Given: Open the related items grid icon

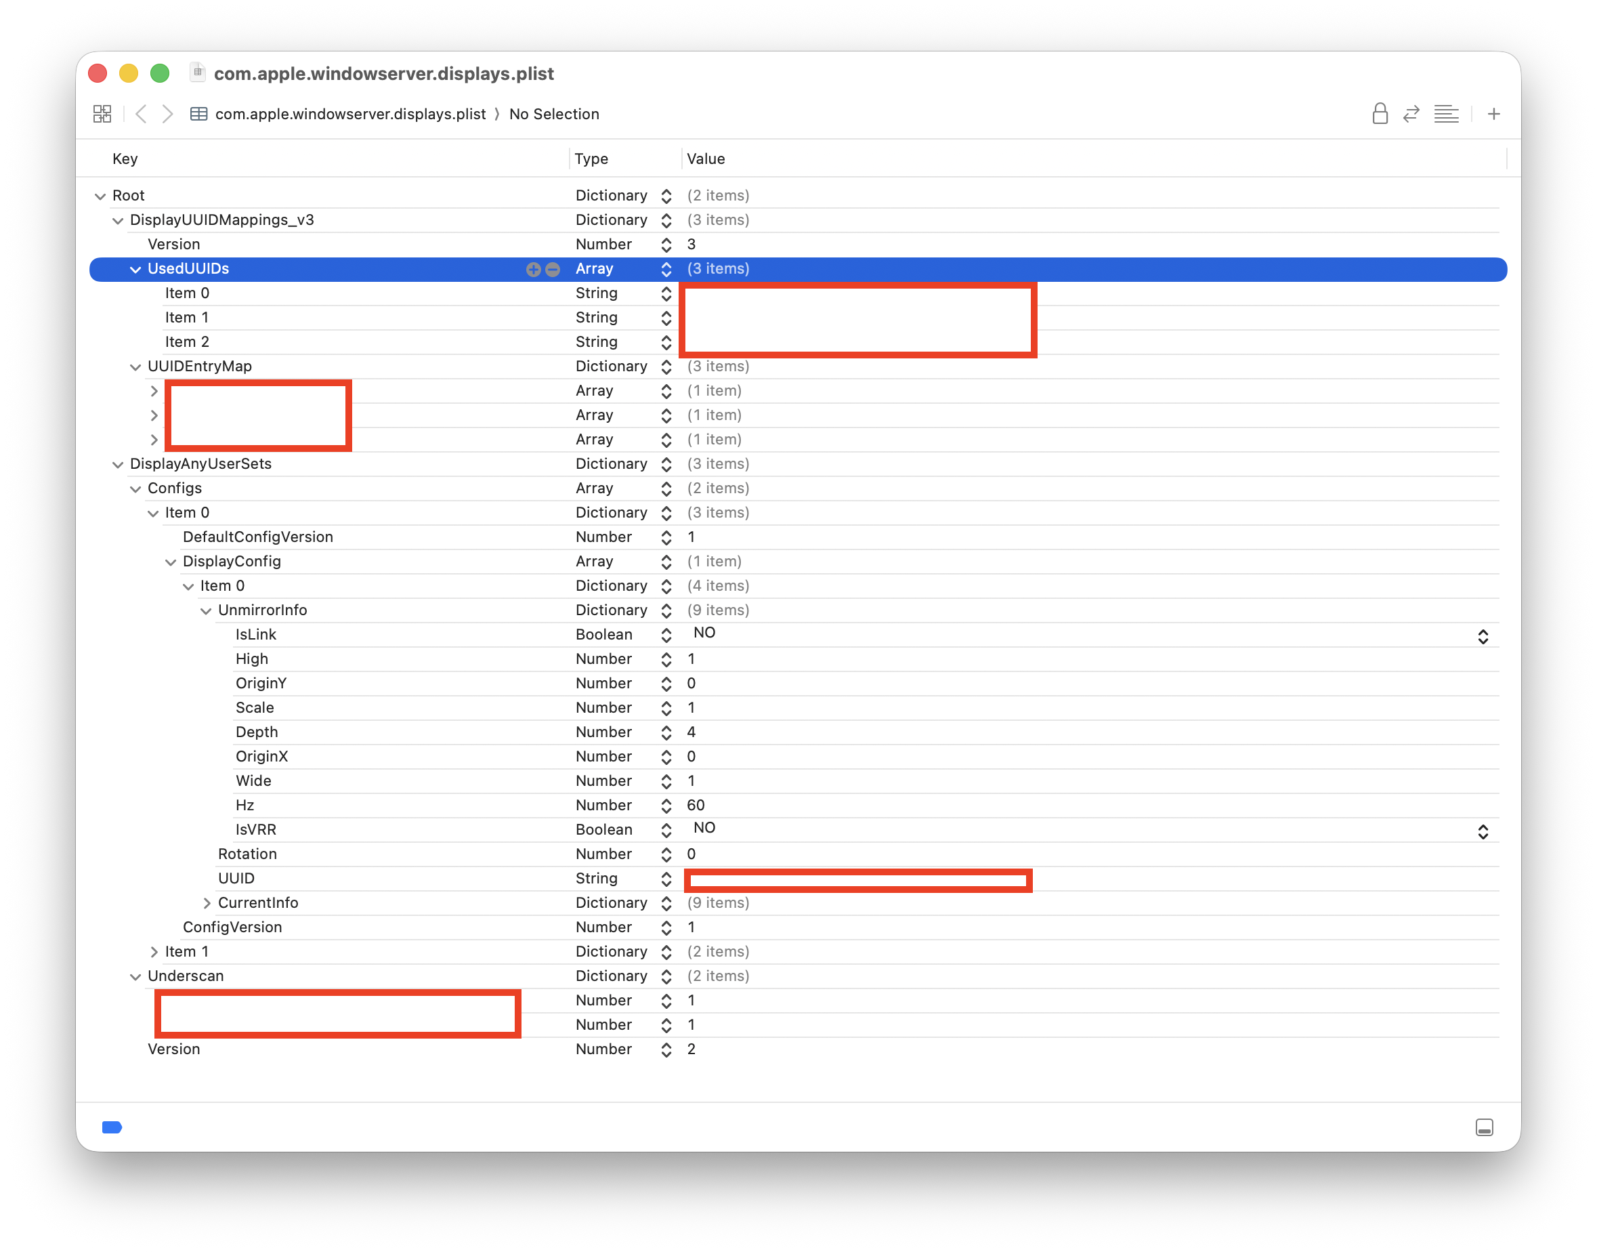Looking at the screenshot, I should point(102,114).
